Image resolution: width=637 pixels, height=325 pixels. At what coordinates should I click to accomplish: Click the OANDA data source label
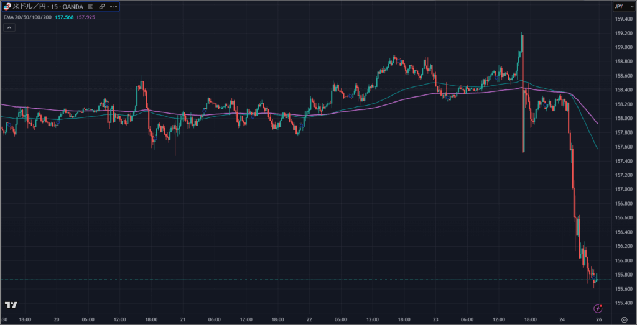pos(71,7)
